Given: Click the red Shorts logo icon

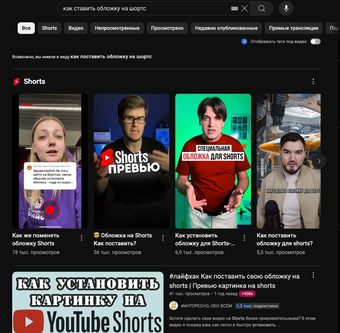Looking at the screenshot, I should 17,82.
